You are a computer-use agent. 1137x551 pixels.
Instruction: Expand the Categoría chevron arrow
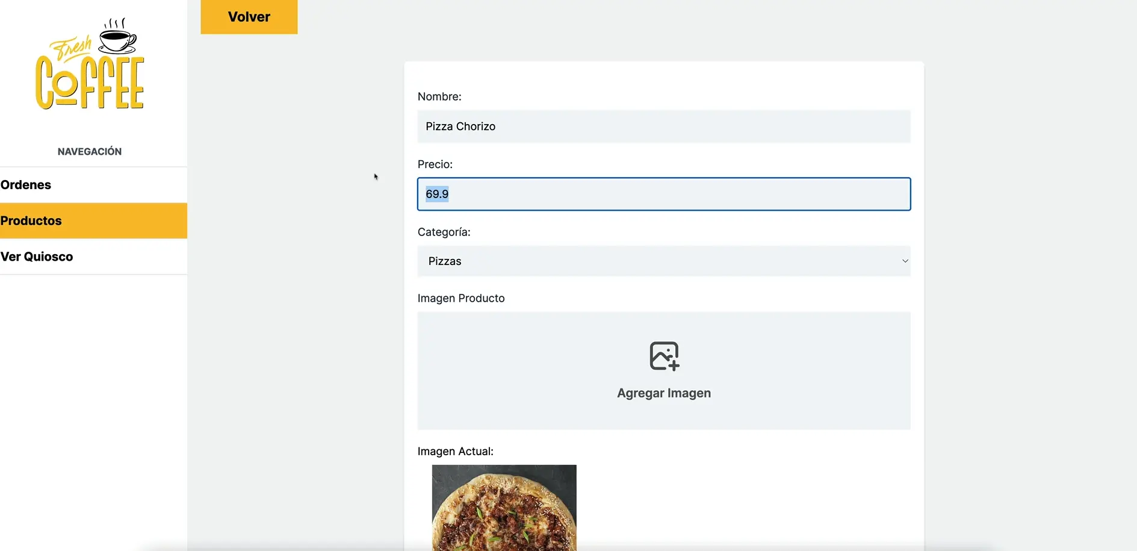[904, 261]
